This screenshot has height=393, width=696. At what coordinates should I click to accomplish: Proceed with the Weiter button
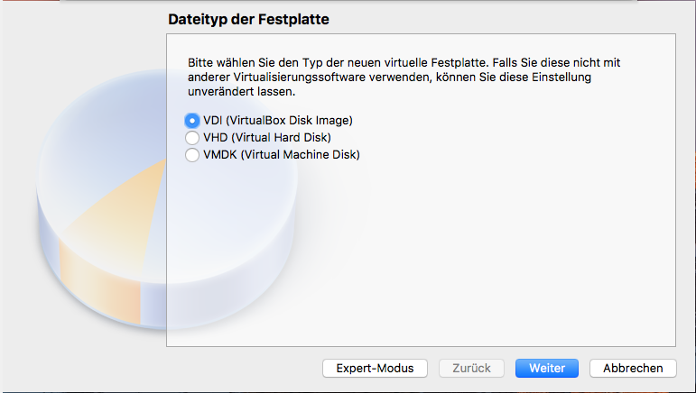tap(547, 368)
